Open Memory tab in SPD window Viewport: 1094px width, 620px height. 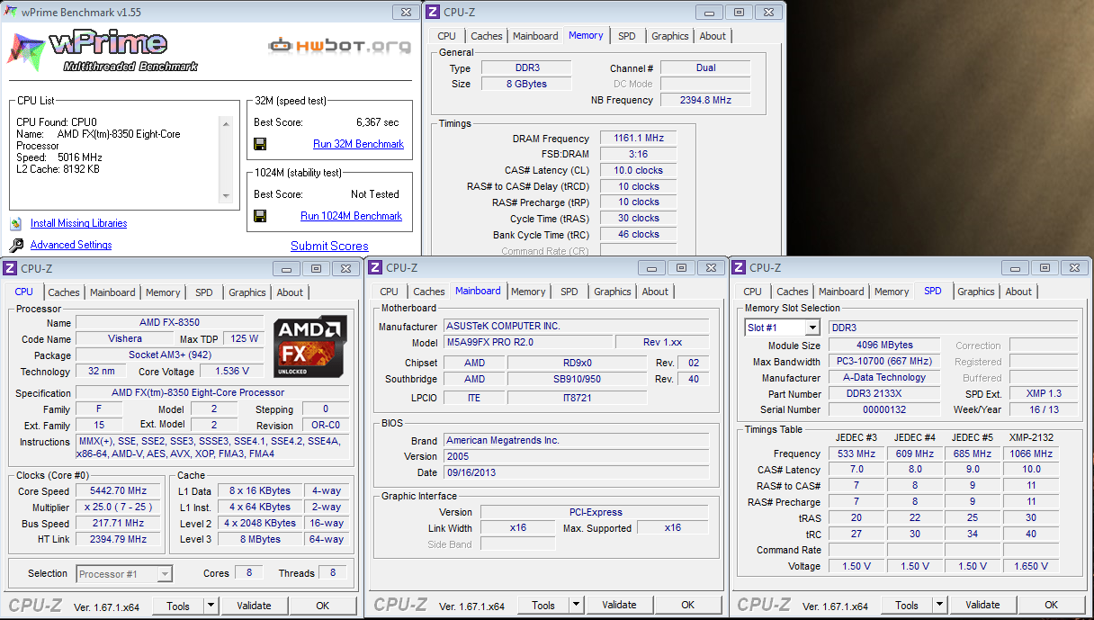click(892, 292)
